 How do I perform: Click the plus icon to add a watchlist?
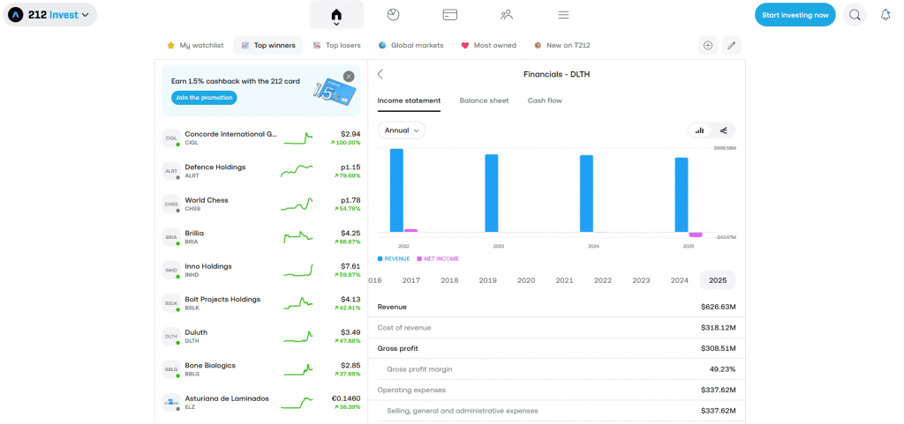pyautogui.click(x=707, y=45)
